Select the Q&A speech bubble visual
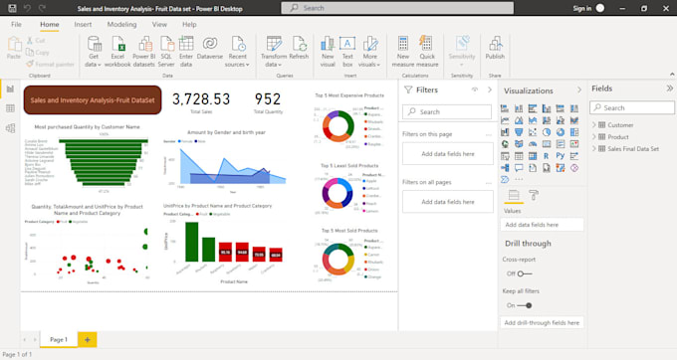 [x=519, y=168]
